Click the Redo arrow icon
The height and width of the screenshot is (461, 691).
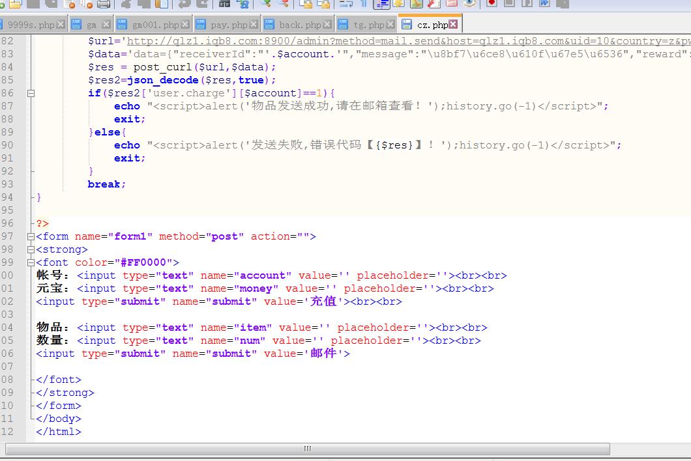point(203,3)
